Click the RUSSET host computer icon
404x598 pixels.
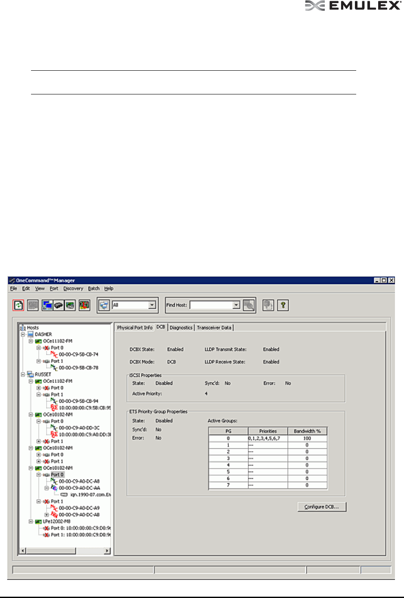click(31, 374)
